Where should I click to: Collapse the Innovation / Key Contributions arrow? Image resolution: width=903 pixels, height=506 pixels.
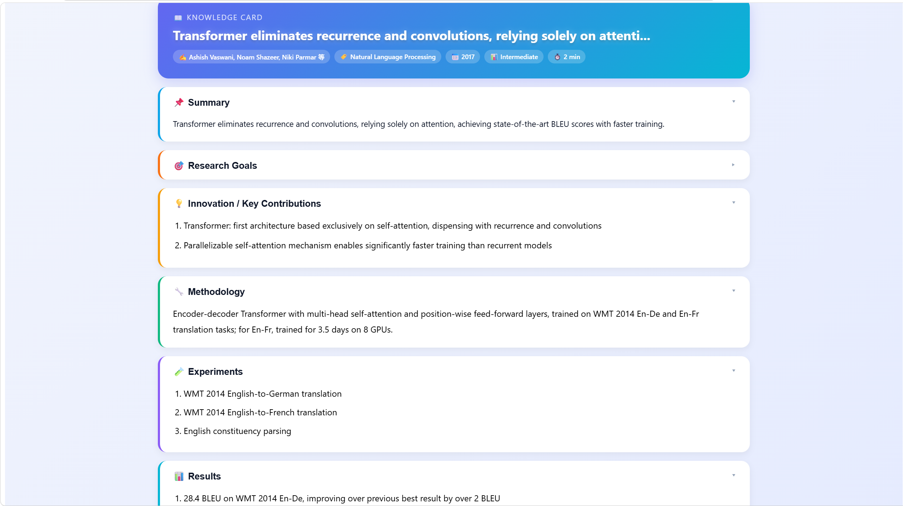pyautogui.click(x=734, y=203)
